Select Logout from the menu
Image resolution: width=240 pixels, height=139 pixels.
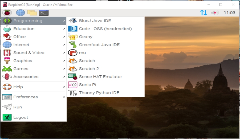[x=21, y=117]
